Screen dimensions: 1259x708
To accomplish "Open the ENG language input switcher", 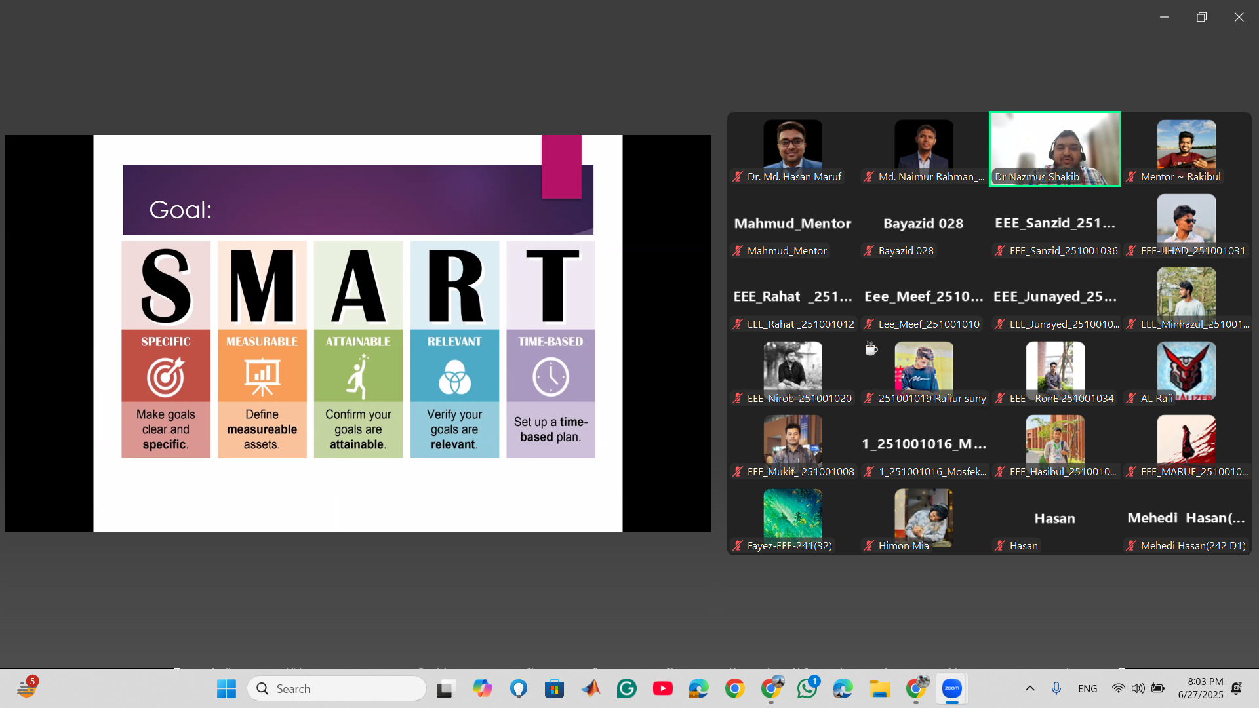I will (1087, 688).
